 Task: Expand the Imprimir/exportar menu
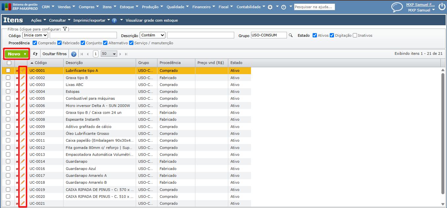(x=92, y=20)
